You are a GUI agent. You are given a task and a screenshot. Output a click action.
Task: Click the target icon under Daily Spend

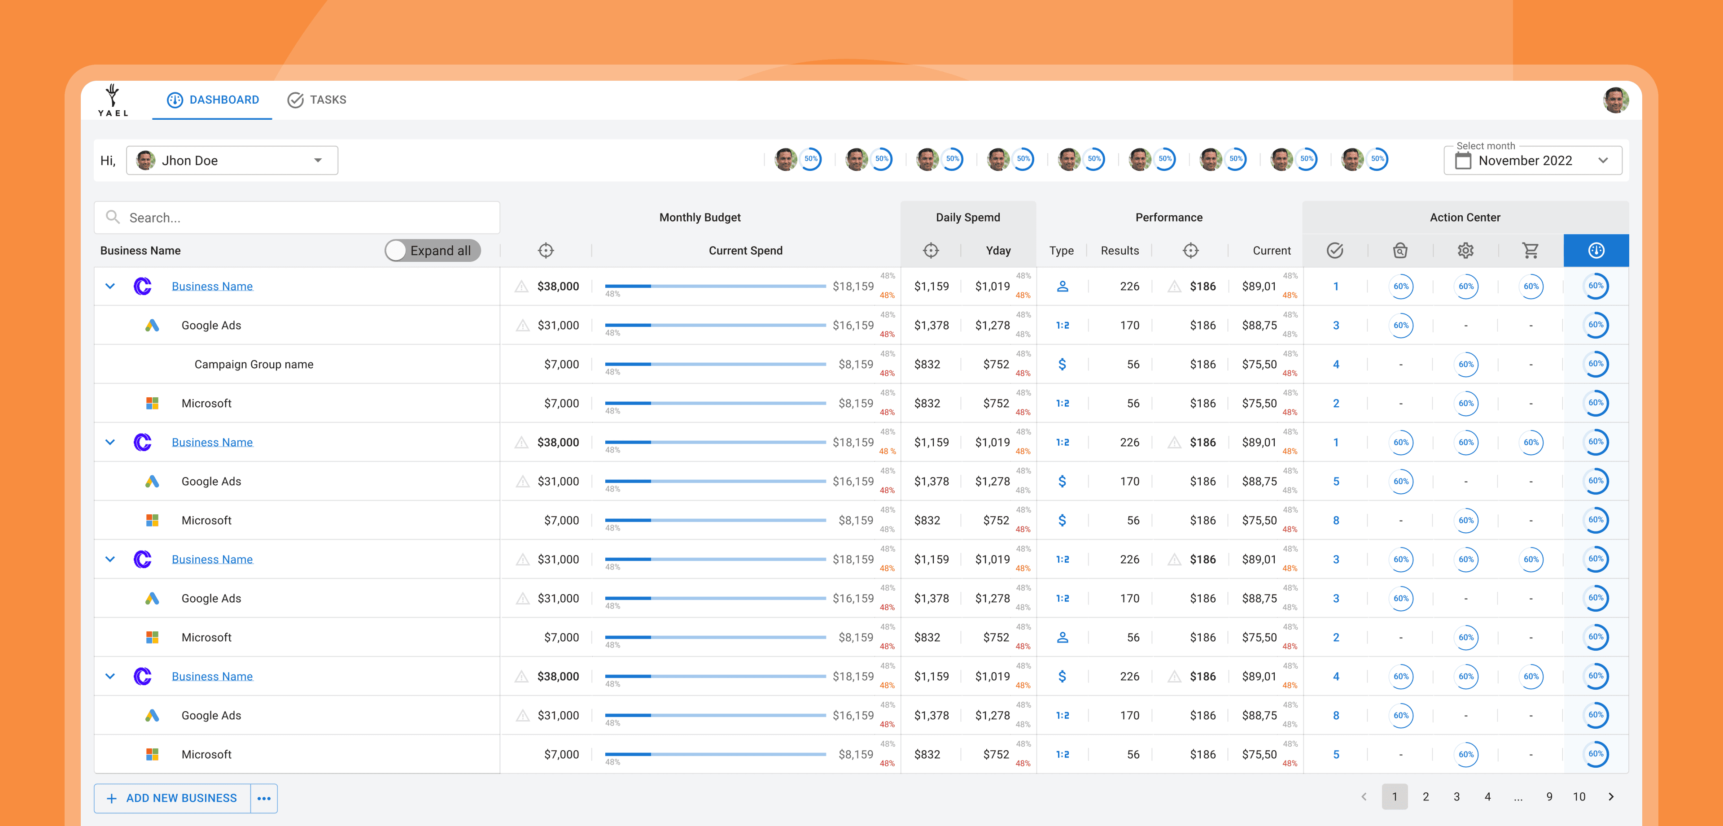point(931,251)
